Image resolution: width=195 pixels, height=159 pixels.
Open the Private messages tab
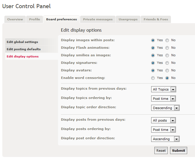pyautogui.click(x=98, y=19)
